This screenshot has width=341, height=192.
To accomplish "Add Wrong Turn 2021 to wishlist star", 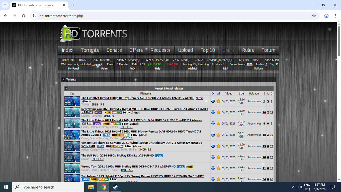I will tap(218, 168).
